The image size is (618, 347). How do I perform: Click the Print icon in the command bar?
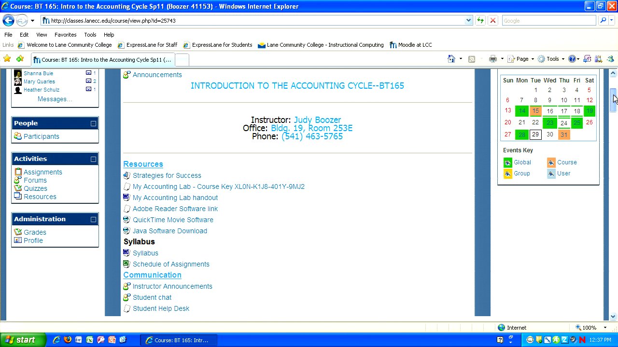coord(492,59)
